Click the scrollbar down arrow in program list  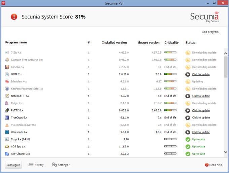[x=226, y=152]
